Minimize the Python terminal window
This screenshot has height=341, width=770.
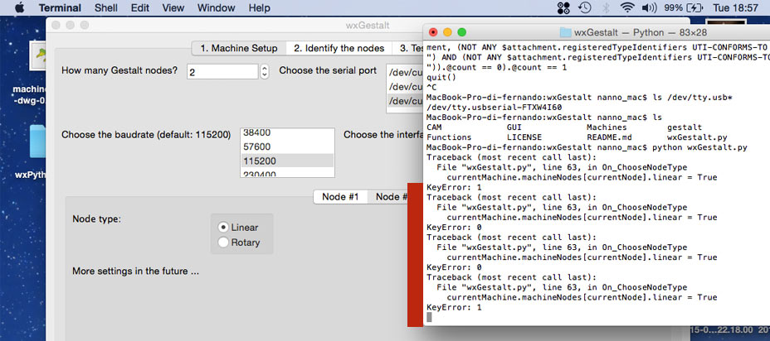tap(447, 32)
